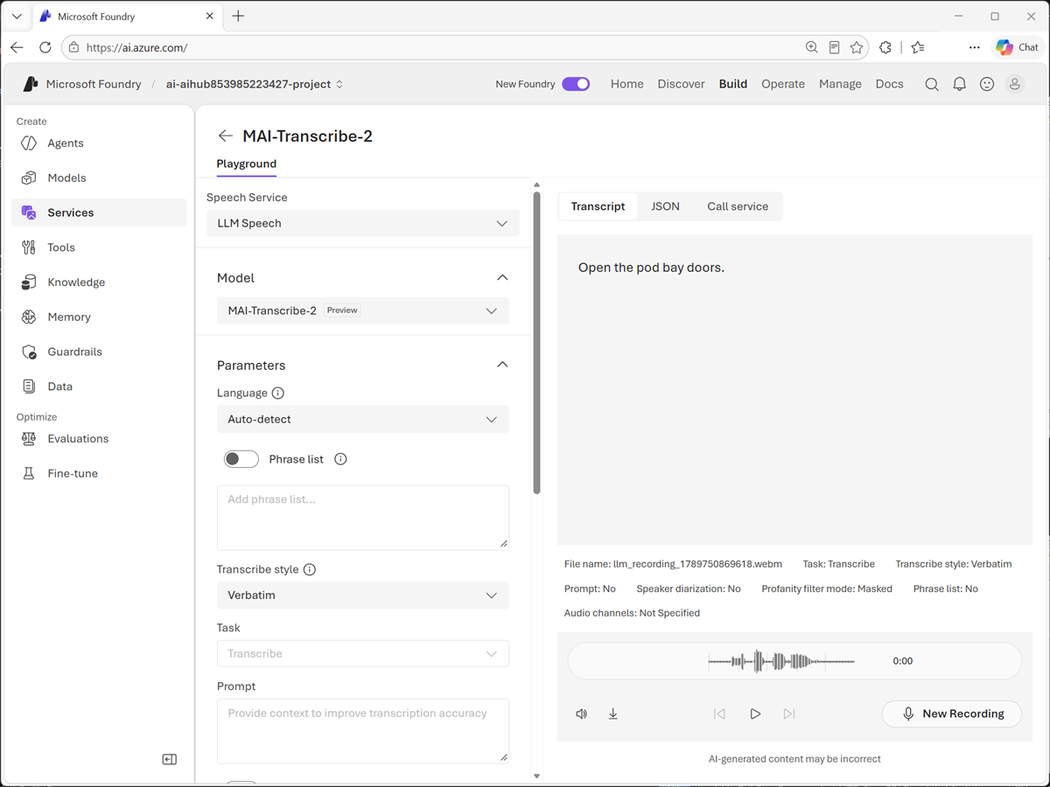Click the Add phrase list text area
This screenshot has width=1050, height=787.
(x=363, y=518)
